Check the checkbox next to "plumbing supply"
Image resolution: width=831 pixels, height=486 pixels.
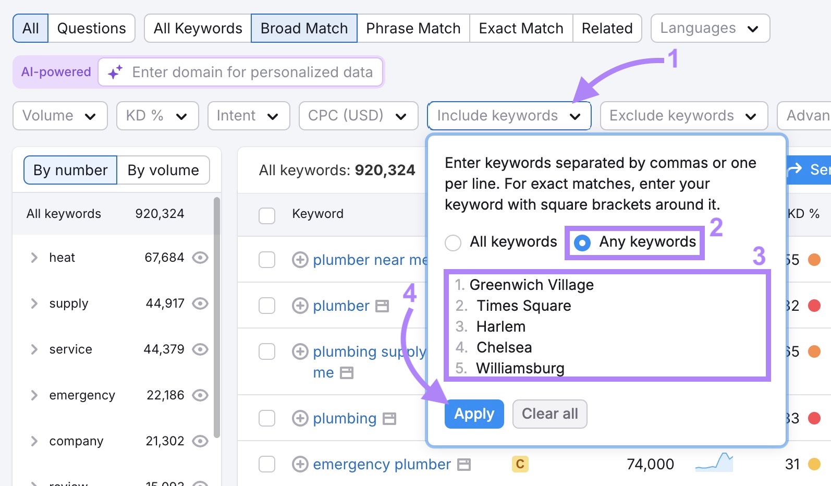pos(267,351)
